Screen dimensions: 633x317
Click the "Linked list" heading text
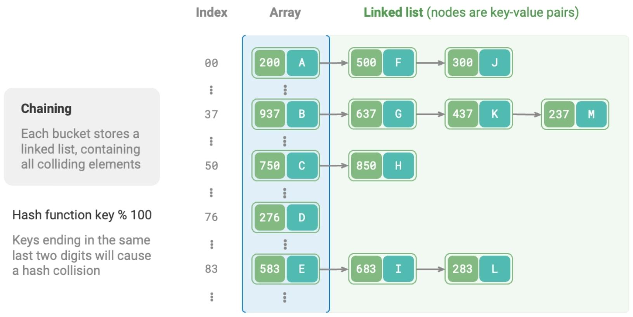[x=393, y=12]
